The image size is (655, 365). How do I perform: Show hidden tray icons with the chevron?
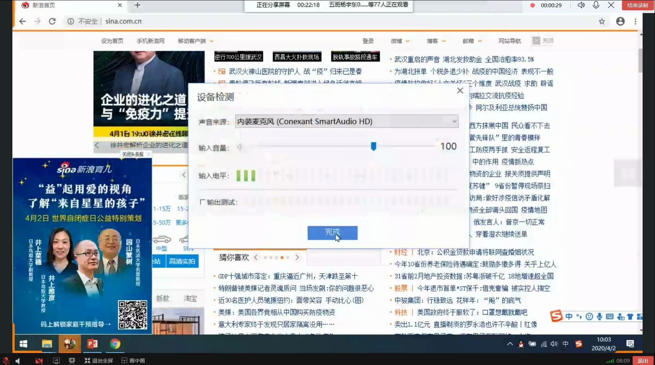click(x=510, y=344)
